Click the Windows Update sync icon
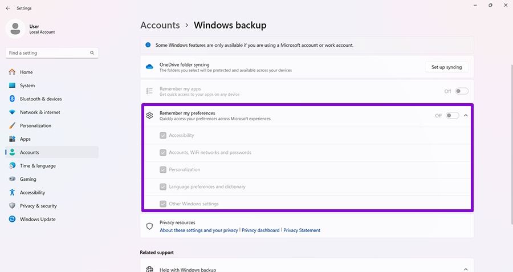Image resolution: width=513 pixels, height=272 pixels. point(12,220)
